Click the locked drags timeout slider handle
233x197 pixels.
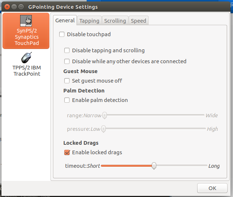tap(154, 166)
